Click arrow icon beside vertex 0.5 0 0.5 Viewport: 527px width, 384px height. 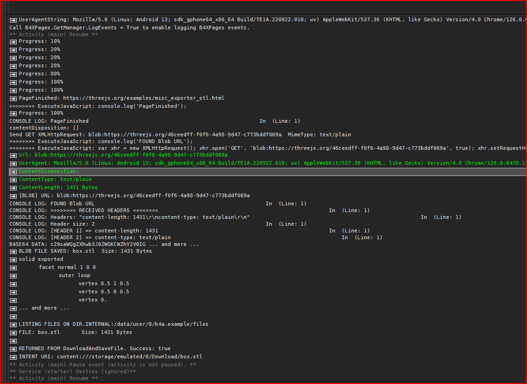(x=13, y=292)
